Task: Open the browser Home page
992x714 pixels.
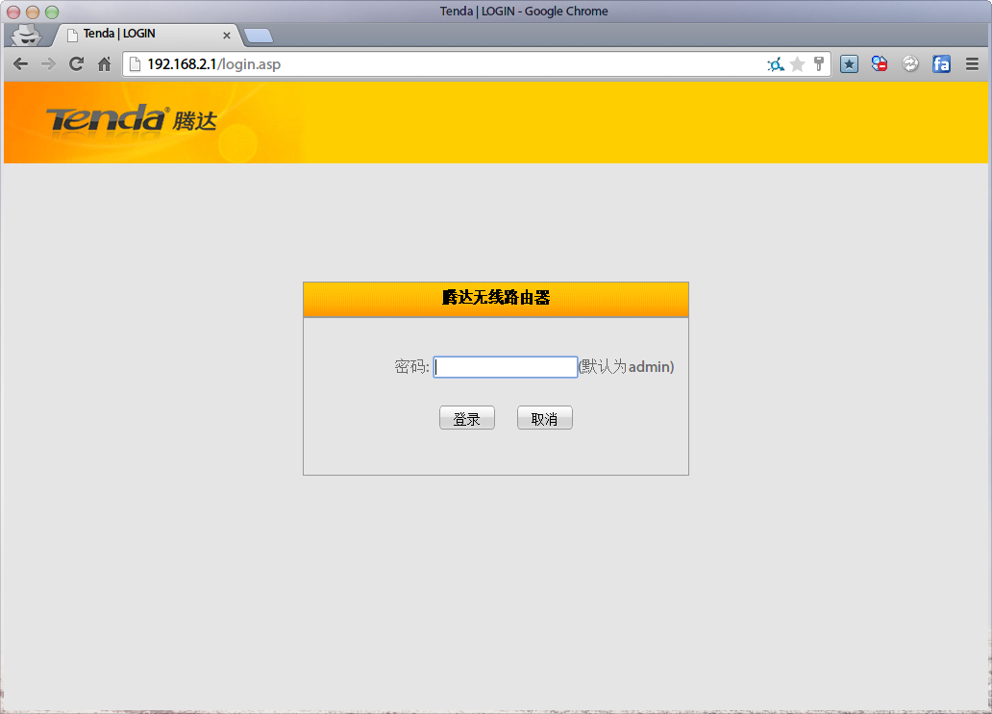Action: (x=105, y=63)
